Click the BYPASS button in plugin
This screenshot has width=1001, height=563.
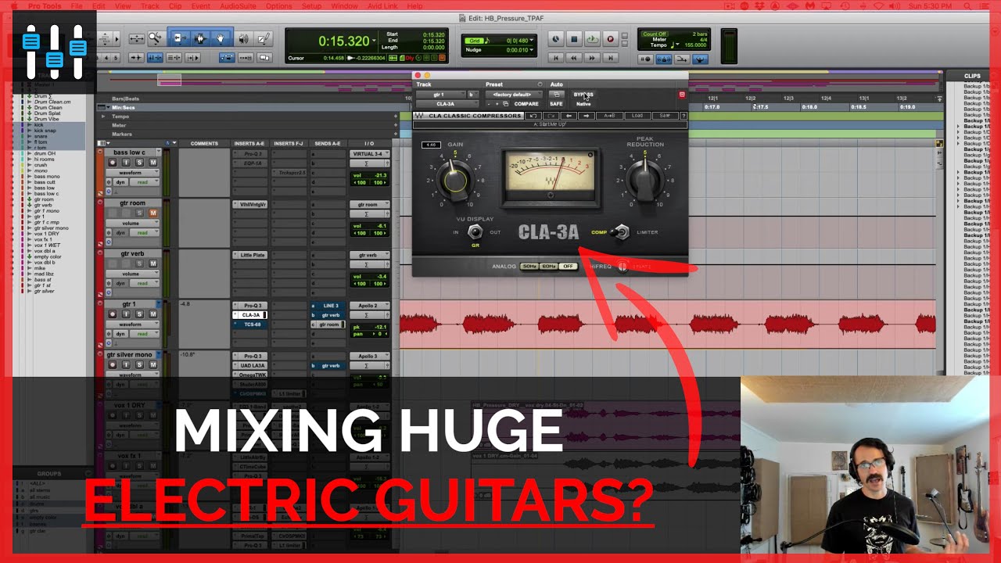click(583, 94)
